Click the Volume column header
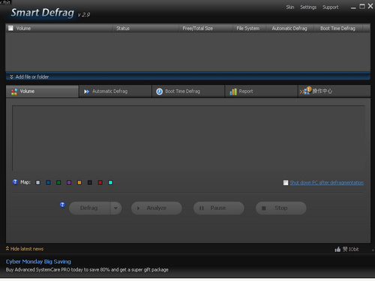The width and height of the screenshot is (375, 281). [x=59, y=28]
